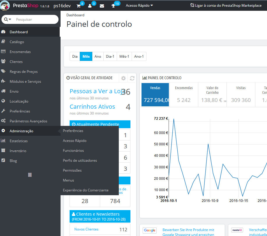Open the Pessoas a Ver a Loja link
Screen dimensions: 267x236
(x=96, y=91)
